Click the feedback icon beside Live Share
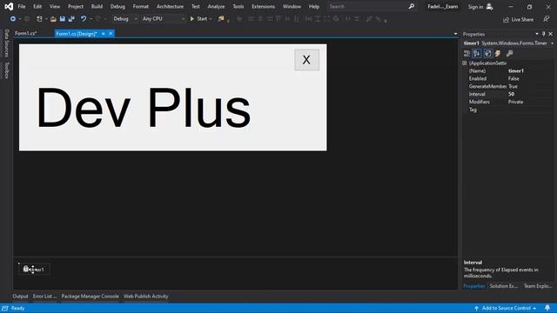557x313 pixels. pyautogui.click(x=546, y=19)
